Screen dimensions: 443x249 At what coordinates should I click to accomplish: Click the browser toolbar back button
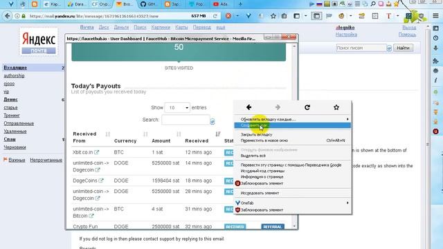(x=8, y=16)
